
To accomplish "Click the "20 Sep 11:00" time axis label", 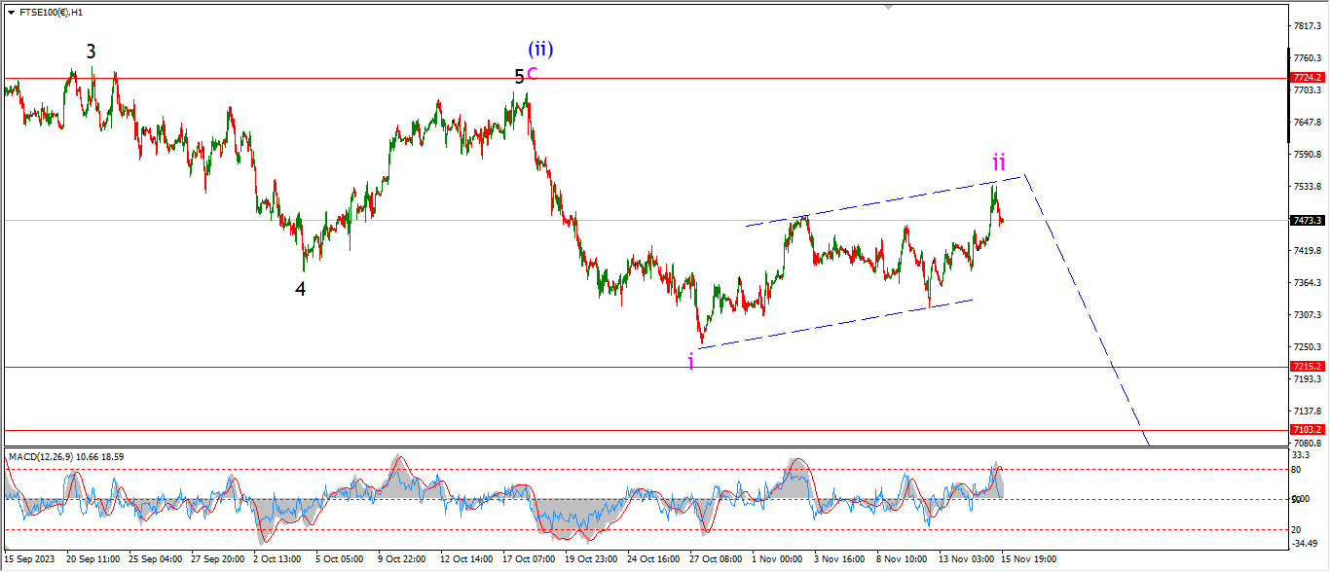I will (93, 559).
